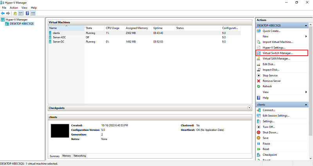Viewport: 313px width, 166px height.
Task: Click the Turn Off icon
Action: coord(259,127)
